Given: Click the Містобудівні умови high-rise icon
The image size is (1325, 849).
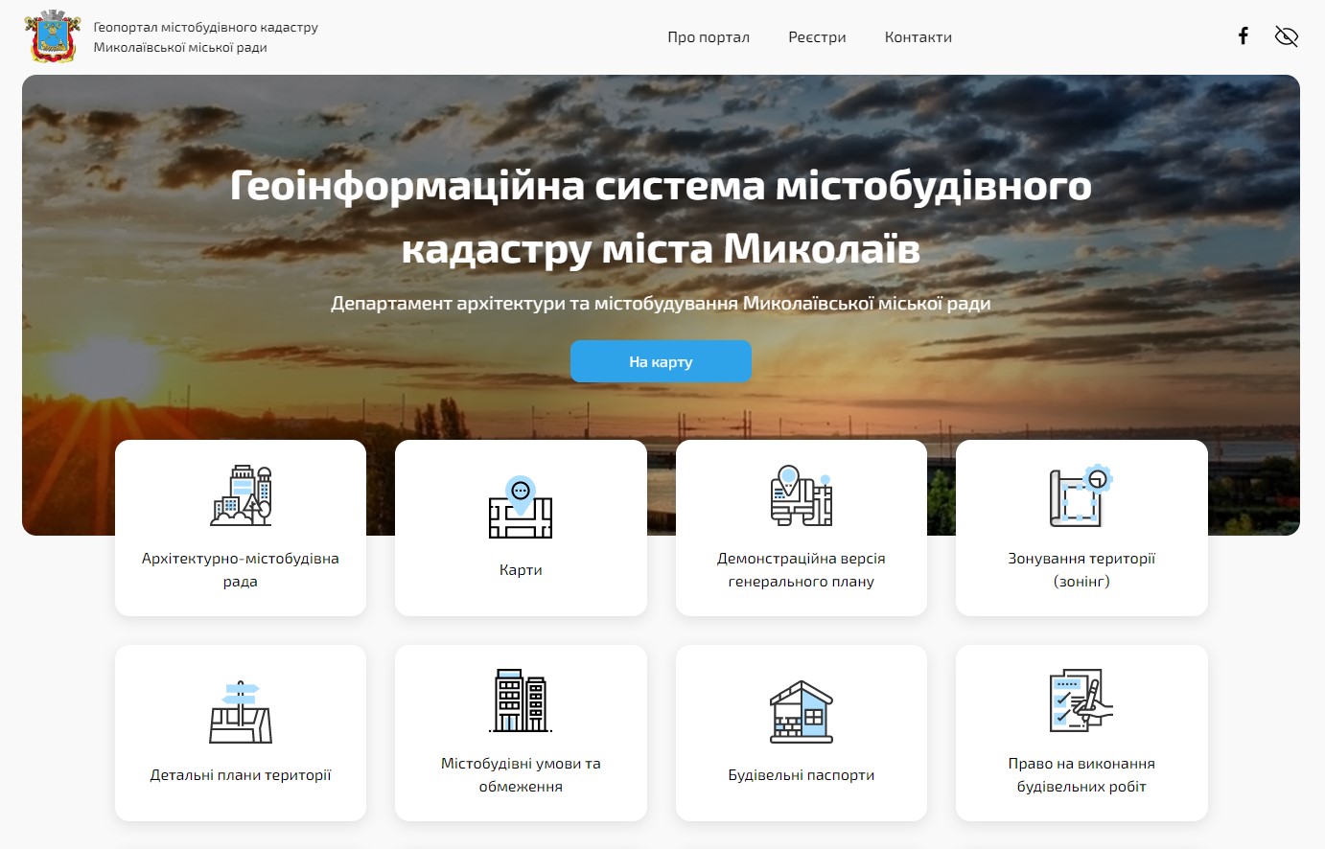Looking at the screenshot, I should 521,700.
